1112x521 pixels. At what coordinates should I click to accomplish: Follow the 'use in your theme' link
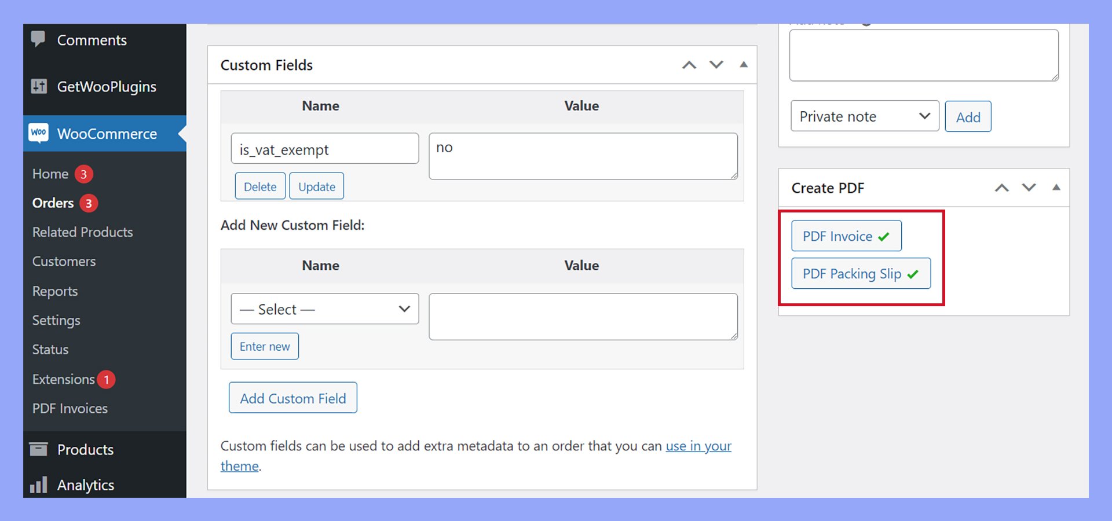click(698, 446)
